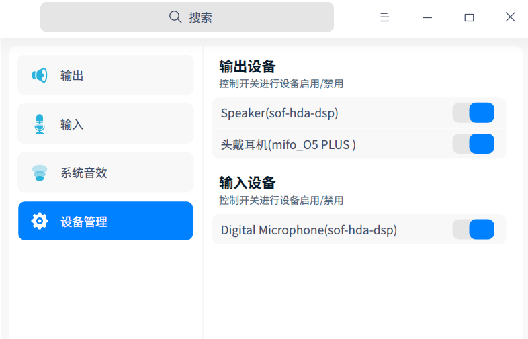The width and height of the screenshot is (528, 339).
Task: Click the gear icon for 设备管理
Action: click(40, 221)
